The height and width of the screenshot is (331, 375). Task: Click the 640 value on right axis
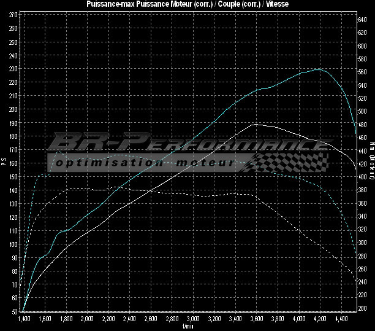click(363, 20)
